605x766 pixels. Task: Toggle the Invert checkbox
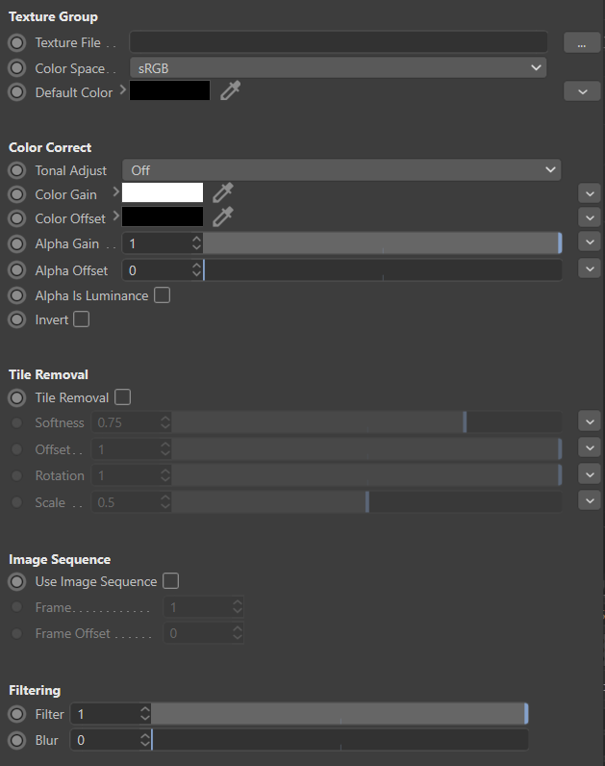tap(82, 319)
